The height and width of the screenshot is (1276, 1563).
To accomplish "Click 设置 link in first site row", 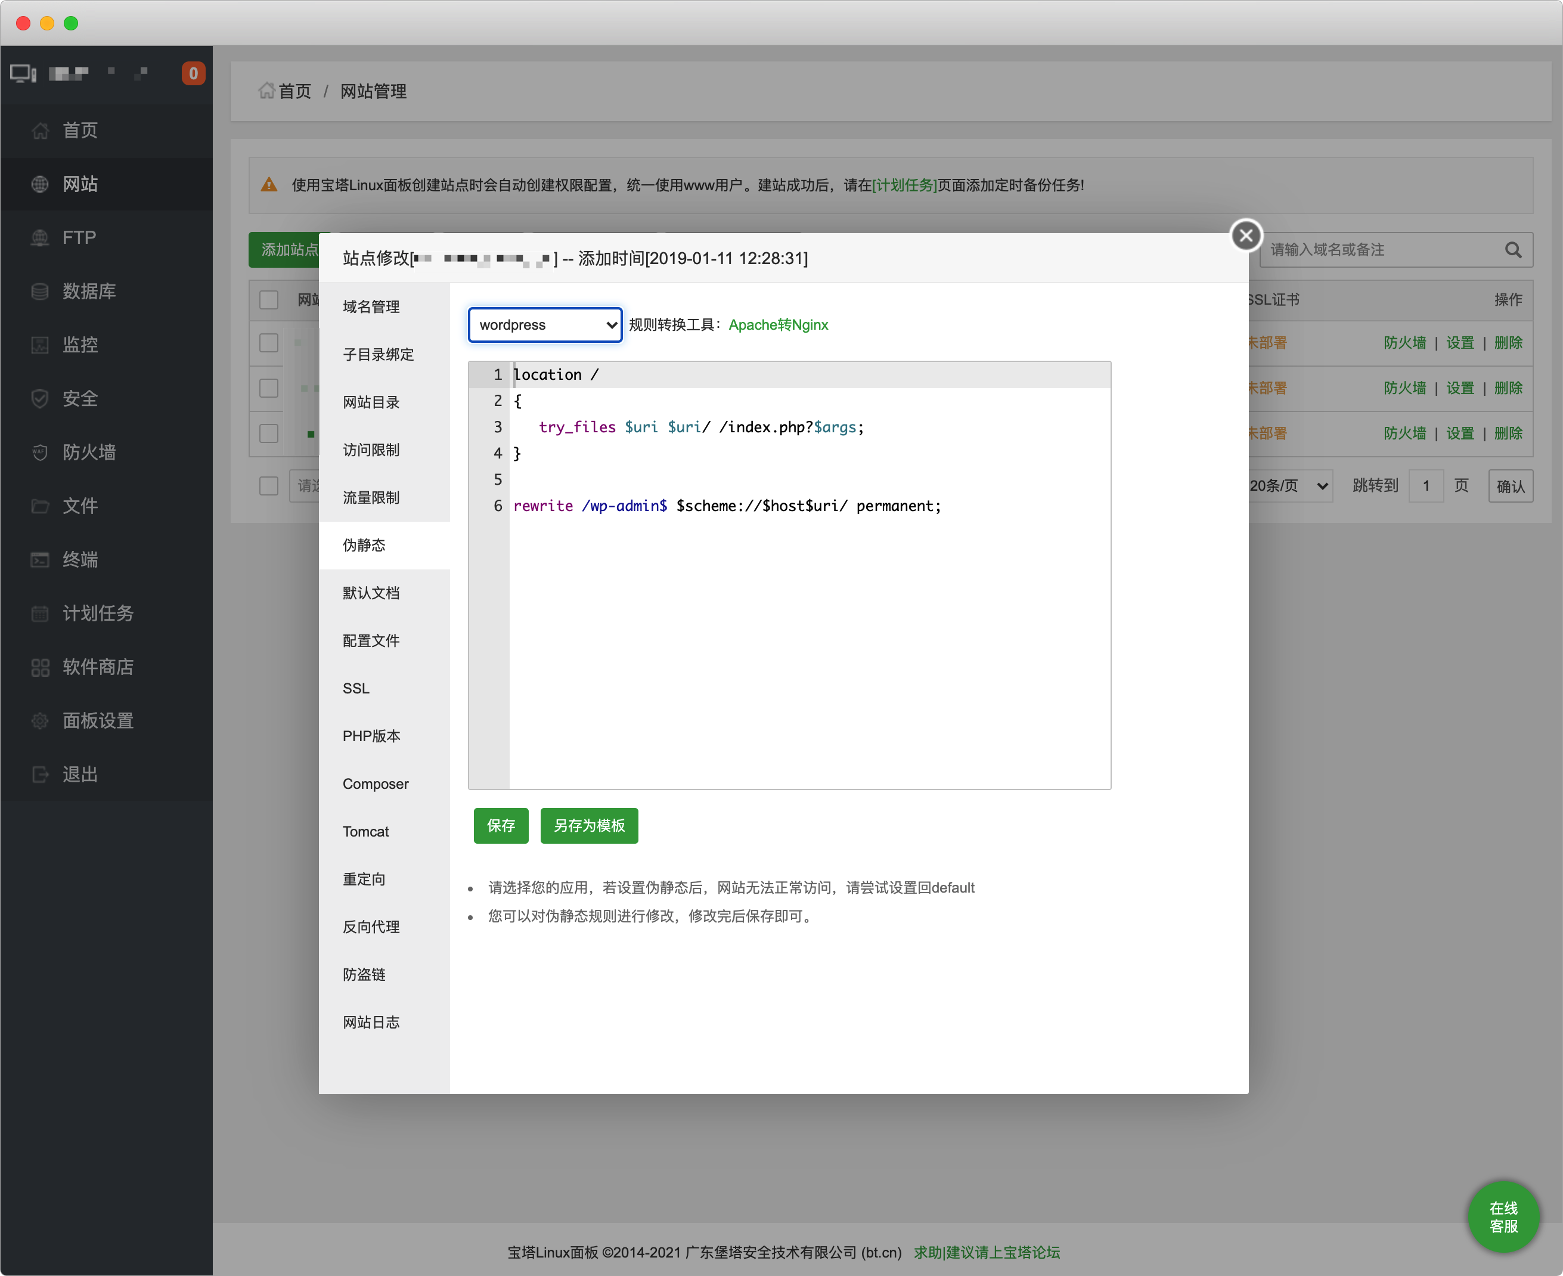I will coord(1460,343).
